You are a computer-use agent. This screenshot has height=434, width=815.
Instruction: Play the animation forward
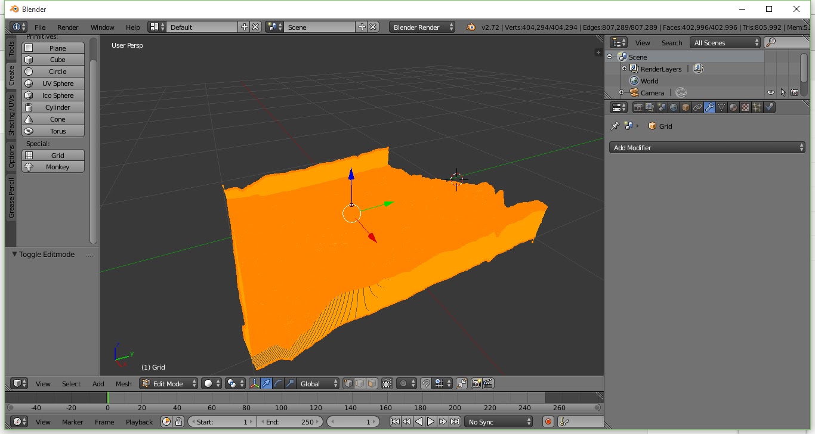(x=431, y=421)
